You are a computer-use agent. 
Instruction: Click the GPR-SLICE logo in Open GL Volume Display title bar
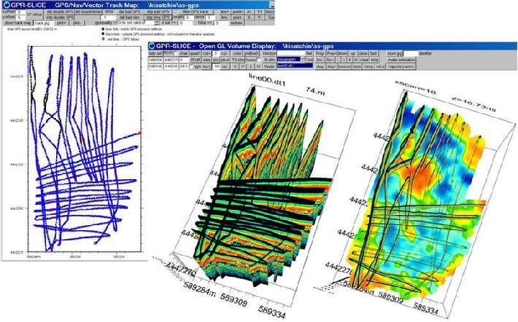pos(152,45)
